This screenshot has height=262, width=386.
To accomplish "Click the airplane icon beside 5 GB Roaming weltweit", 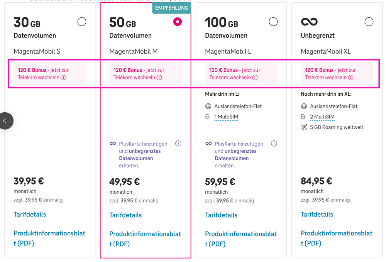I will (x=303, y=127).
